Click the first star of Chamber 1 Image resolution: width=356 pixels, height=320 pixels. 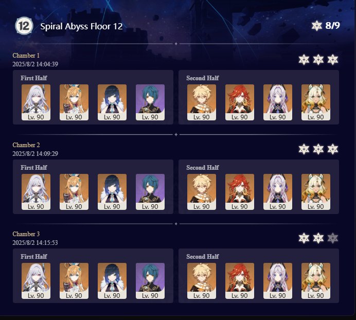pyautogui.click(x=304, y=60)
